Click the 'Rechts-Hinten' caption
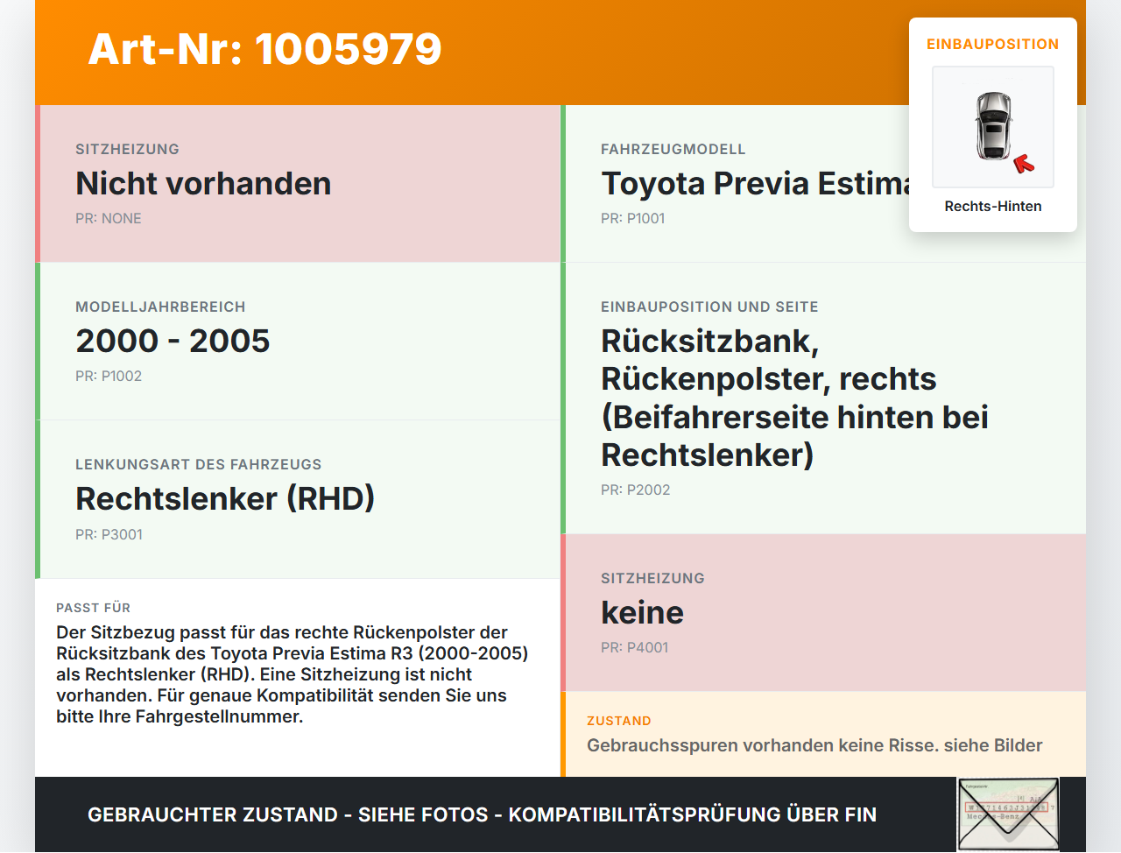The width and height of the screenshot is (1121, 853). (993, 206)
